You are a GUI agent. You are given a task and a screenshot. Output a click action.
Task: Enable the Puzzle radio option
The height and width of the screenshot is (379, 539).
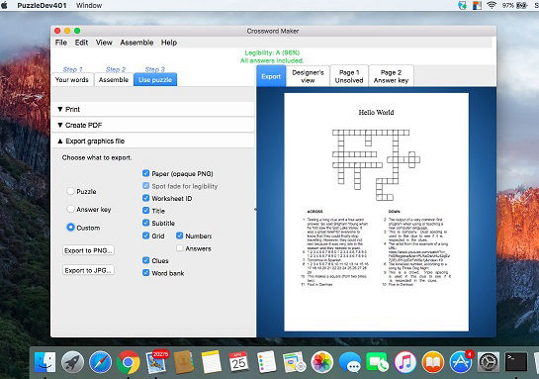(x=70, y=191)
